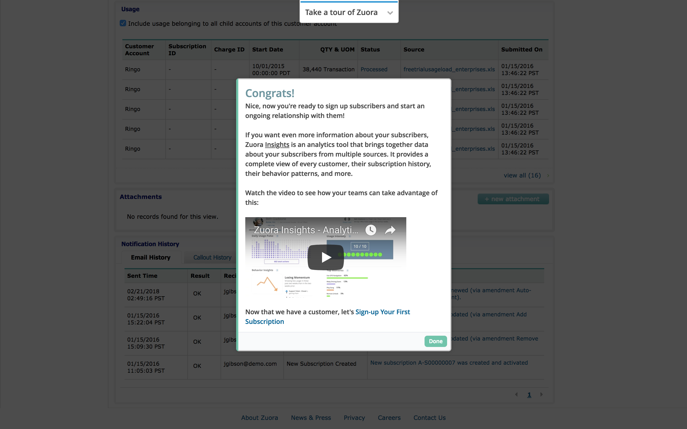This screenshot has height=429, width=687.
Task: Select the Email History tab
Action: click(151, 257)
